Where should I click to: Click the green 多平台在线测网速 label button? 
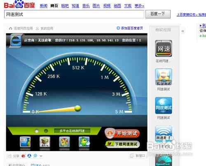click(x=72, y=131)
